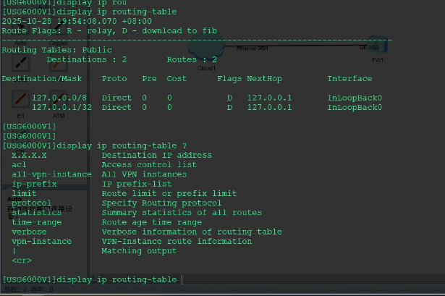Click the timestamp 2025-10-28 19:54:08.070
This screenshot has width=445, height=296.
click(x=59, y=21)
